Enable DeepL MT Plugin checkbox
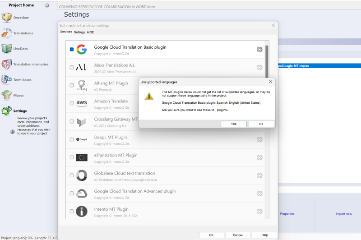 [72, 139]
